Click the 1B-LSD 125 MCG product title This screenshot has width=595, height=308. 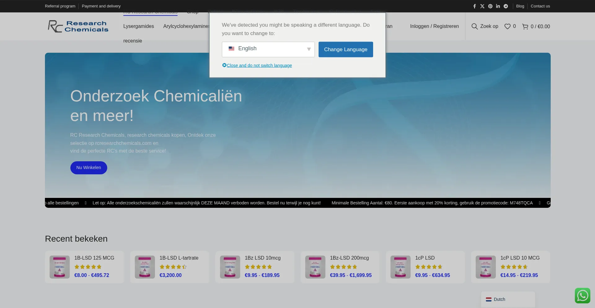tap(94, 258)
